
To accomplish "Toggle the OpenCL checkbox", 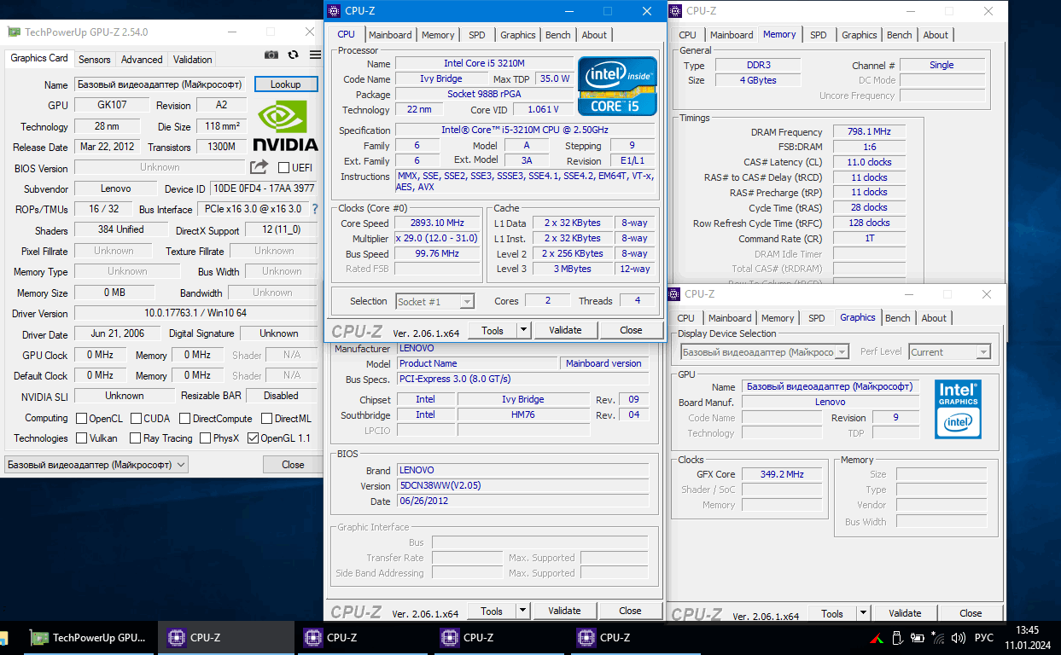I will click(82, 419).
